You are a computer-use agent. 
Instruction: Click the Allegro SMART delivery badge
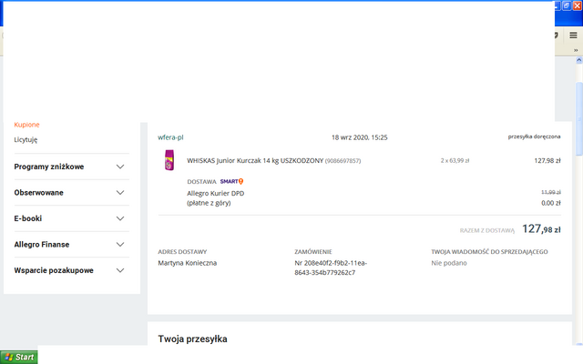231,182
